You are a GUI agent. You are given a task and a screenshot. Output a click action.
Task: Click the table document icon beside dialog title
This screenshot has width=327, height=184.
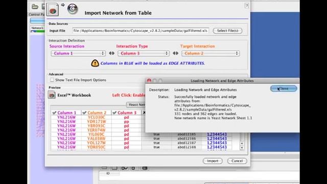click(52, 9)
